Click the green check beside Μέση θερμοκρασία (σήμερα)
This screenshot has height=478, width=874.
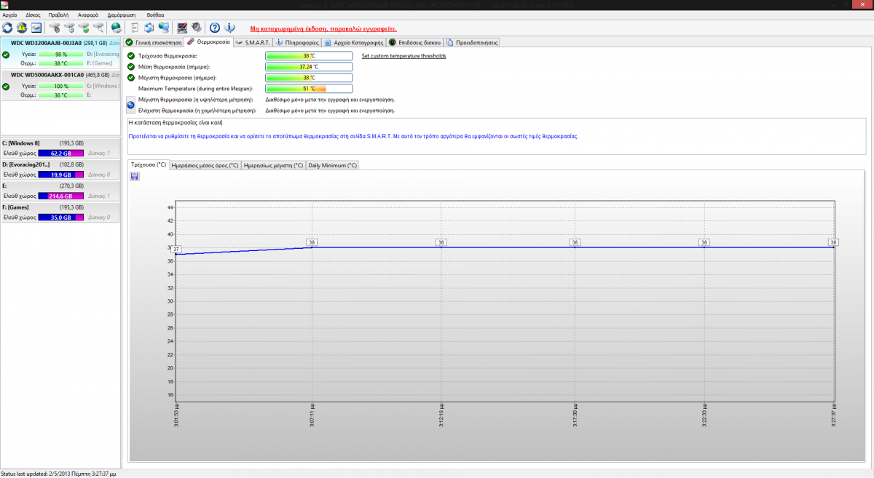point(131,66)
